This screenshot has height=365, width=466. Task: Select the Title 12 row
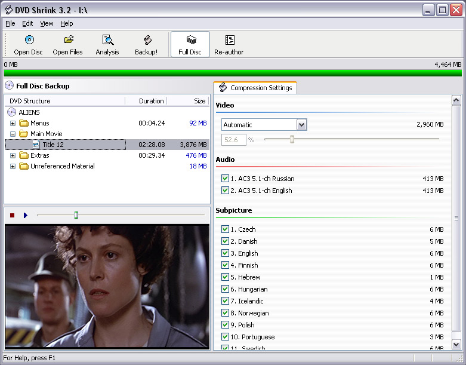click(107, 145)
